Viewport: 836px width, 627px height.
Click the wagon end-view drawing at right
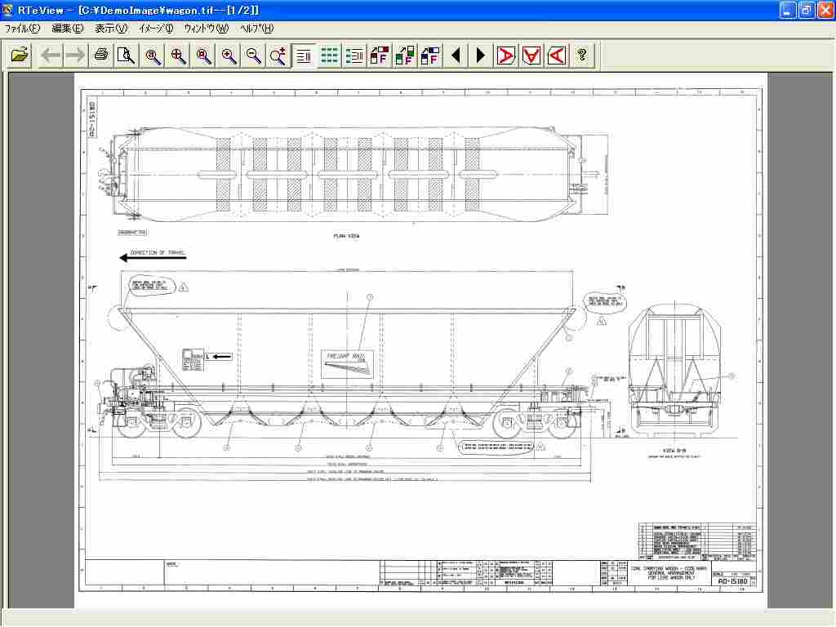pos(675,369)
